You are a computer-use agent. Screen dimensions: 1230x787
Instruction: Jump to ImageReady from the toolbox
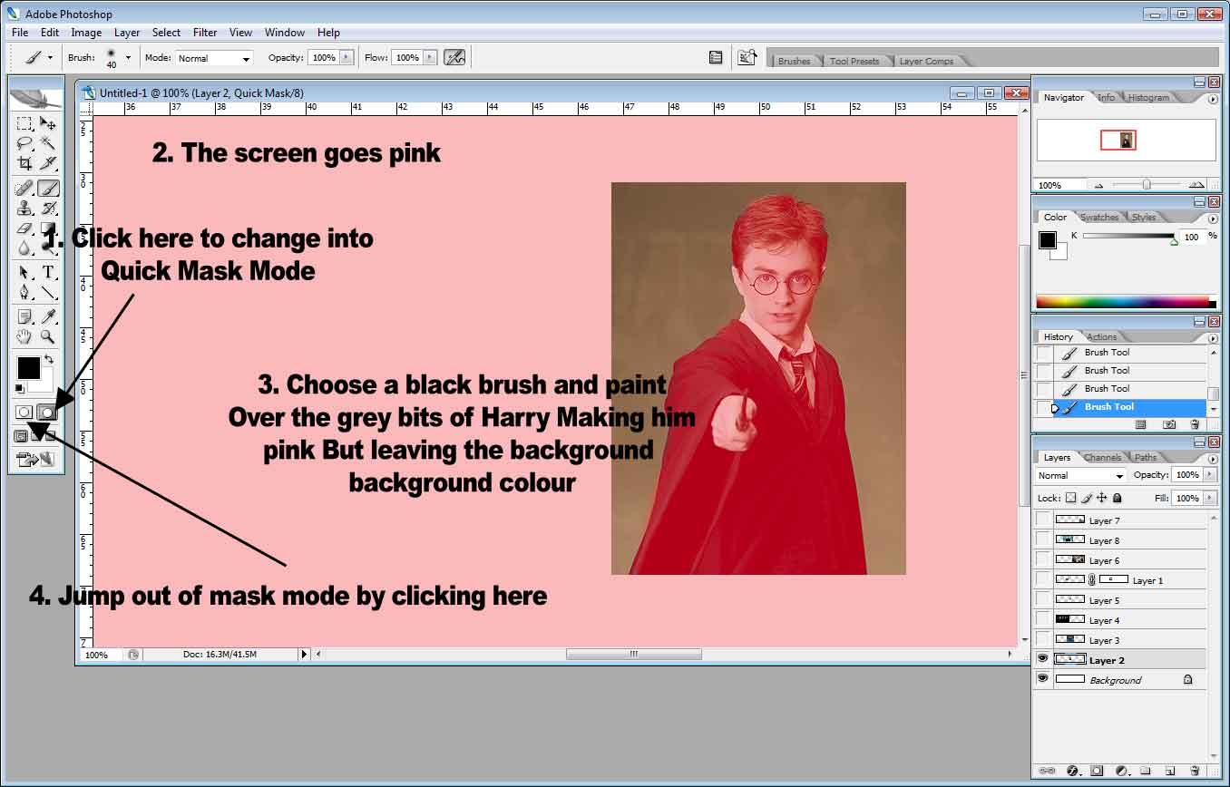36,459
